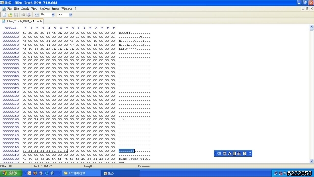Open the Extras menu

(x=55, y=9)
